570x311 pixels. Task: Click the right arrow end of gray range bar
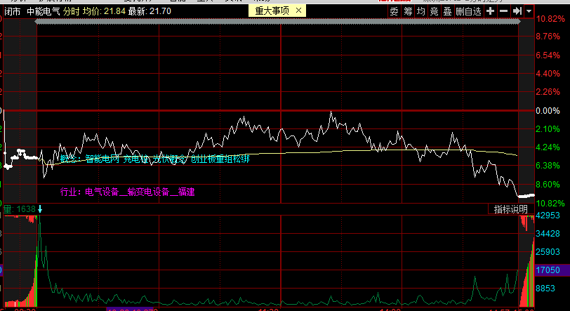click(518, 22)
